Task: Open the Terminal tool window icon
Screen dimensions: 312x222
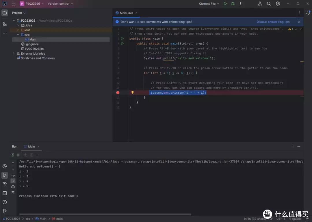Action: click(x=5, y=193)
